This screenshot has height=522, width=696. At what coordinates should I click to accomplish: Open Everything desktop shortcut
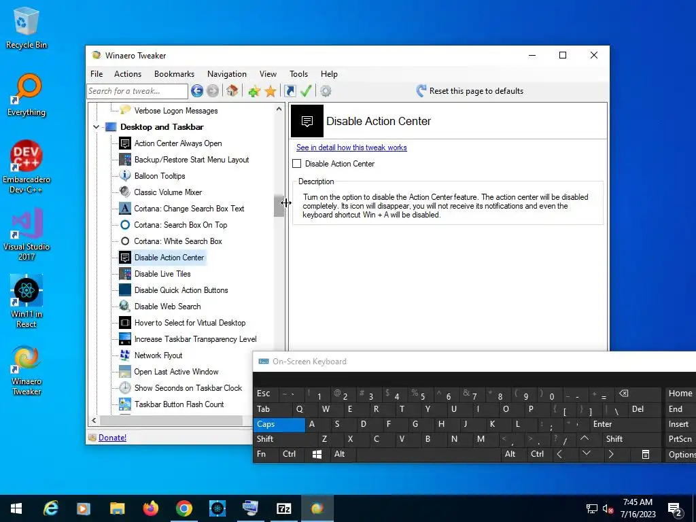pyautogui.click(x=27, y=95)
